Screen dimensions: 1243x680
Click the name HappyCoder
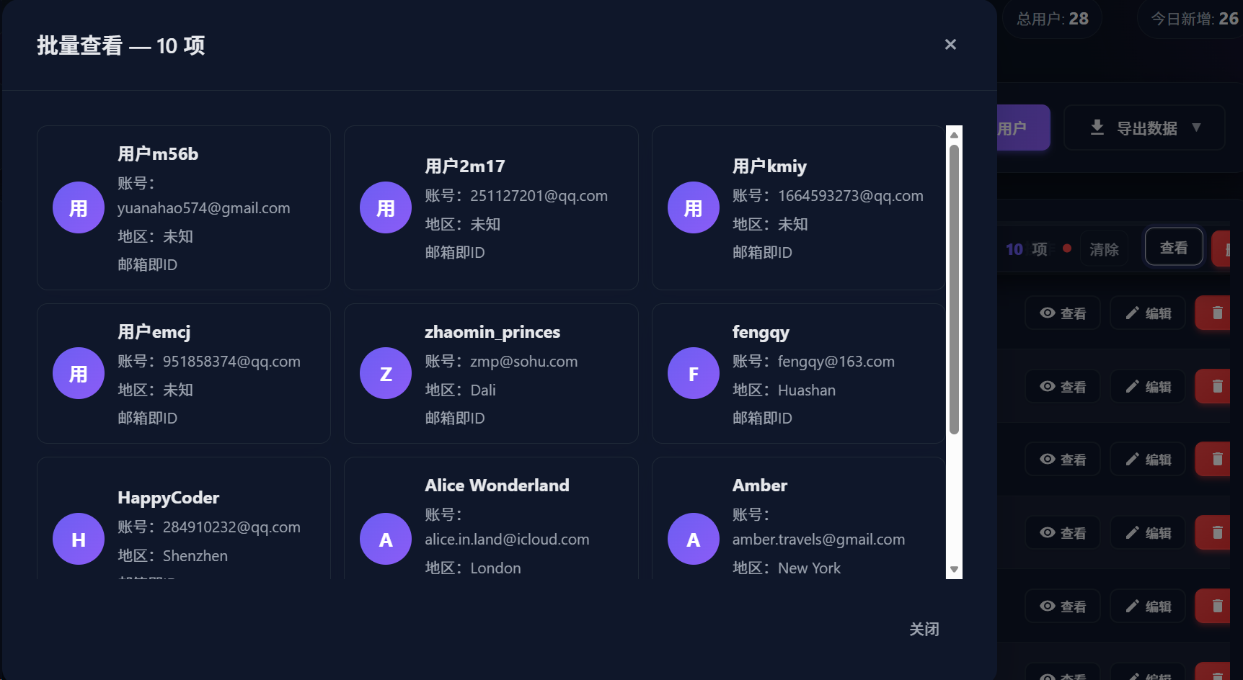pyautogui.click(x=168, y=497)
